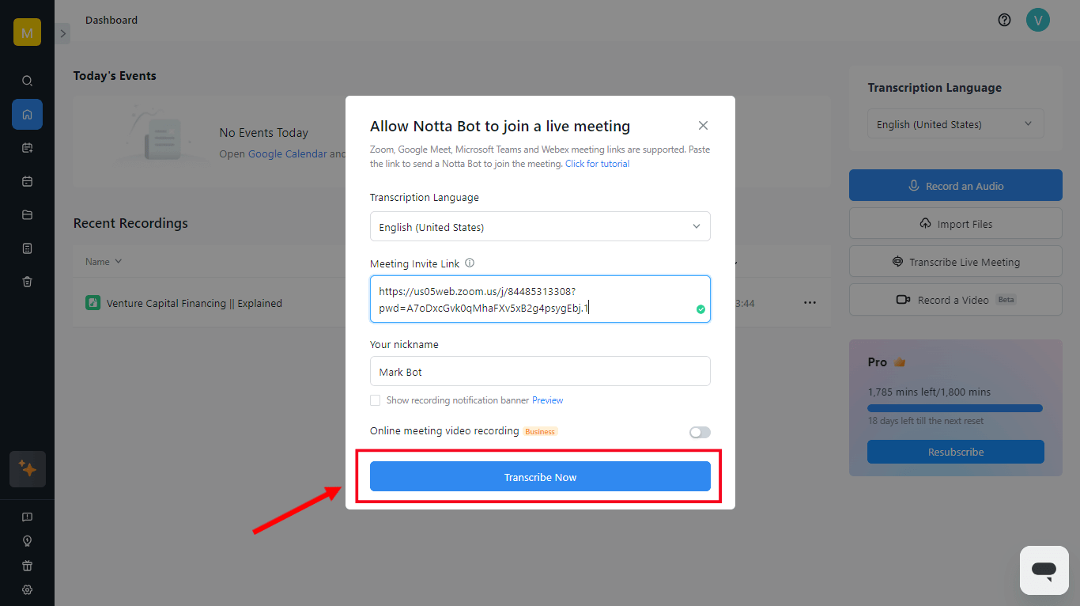
Task: Open the help question-mark icon
Action: [x=1004, y=21]
